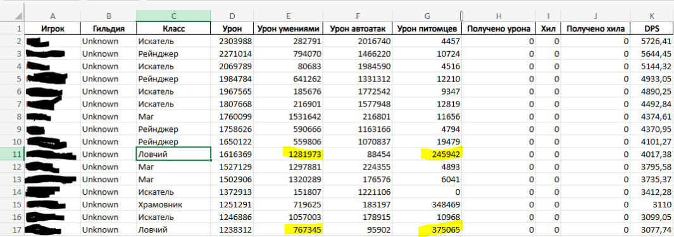Select cell with value 2271014

pyautogui.click(x=232, y=54)
